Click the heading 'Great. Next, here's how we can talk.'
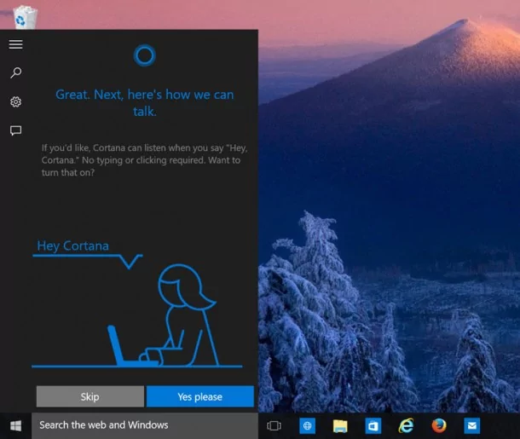Image resolution: width=520 pixels, height=439 pixels. click(x=145, y=103)
